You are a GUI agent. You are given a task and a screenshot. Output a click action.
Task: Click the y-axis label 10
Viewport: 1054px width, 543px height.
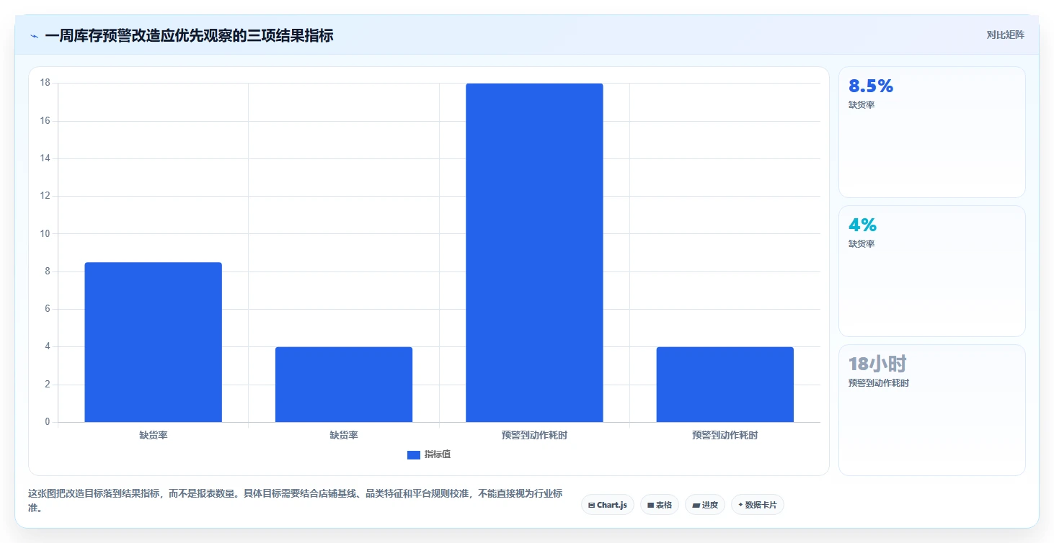coord(45,233)
